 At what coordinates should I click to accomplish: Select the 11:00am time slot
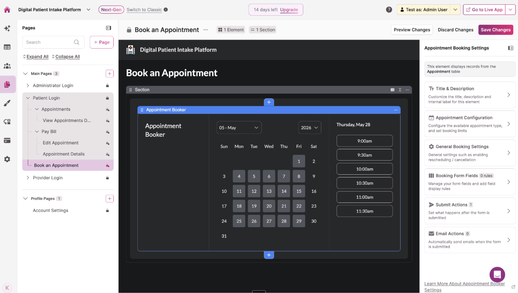(364, 197)
